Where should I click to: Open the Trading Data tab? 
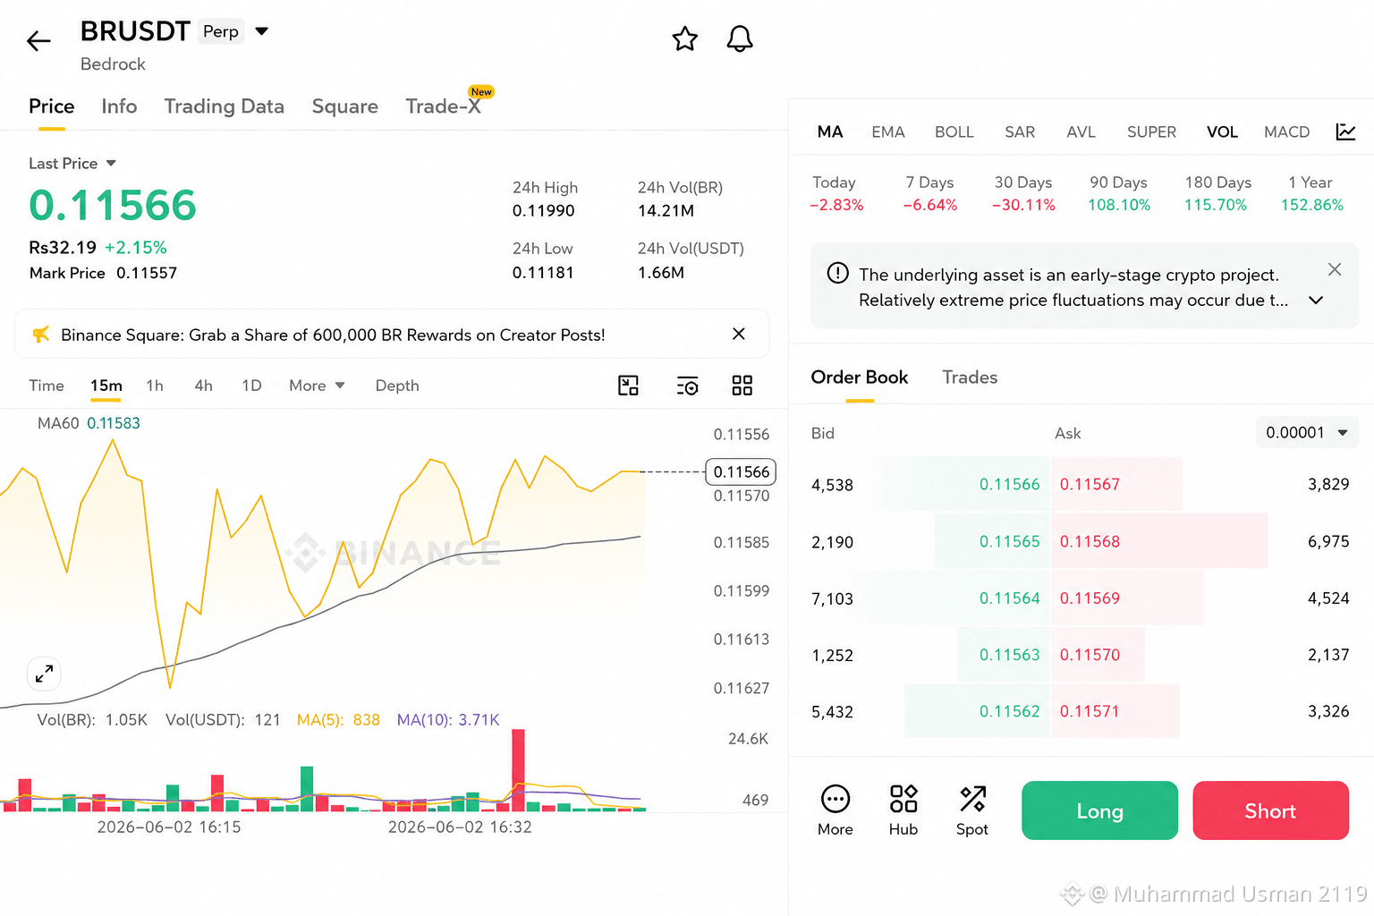point(225,106)
